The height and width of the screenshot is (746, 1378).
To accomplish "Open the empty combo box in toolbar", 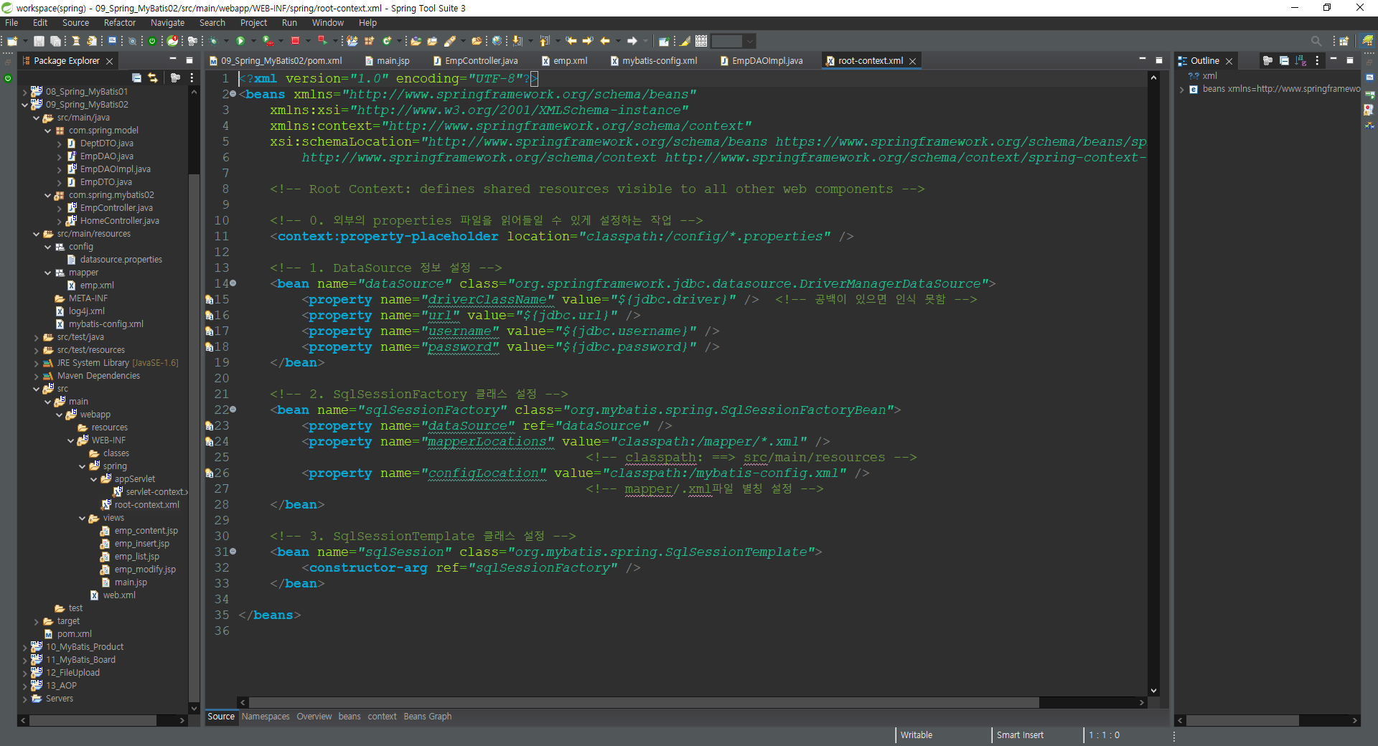I will tap(733, 41).
